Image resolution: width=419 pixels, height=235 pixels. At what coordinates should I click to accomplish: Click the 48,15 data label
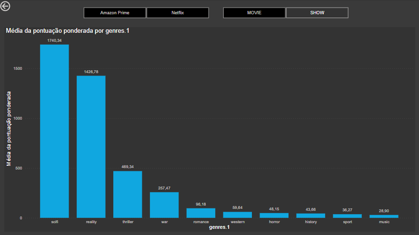274,209
